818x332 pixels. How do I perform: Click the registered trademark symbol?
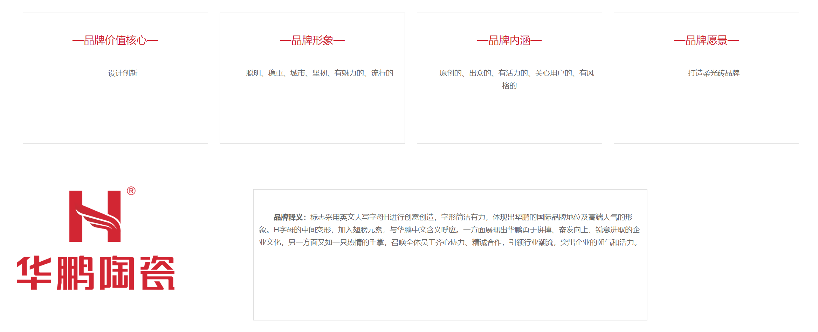pyautogui.click(x=131, y=191)
